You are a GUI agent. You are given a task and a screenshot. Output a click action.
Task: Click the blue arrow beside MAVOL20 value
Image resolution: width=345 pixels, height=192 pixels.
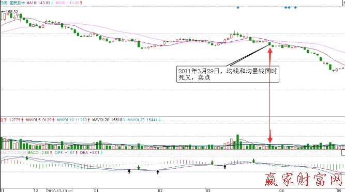pyautogui.click(x=124, y=120)
